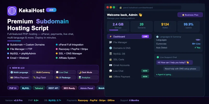Click the speech bubble in Live Chat chip

[x=57, y=72]
